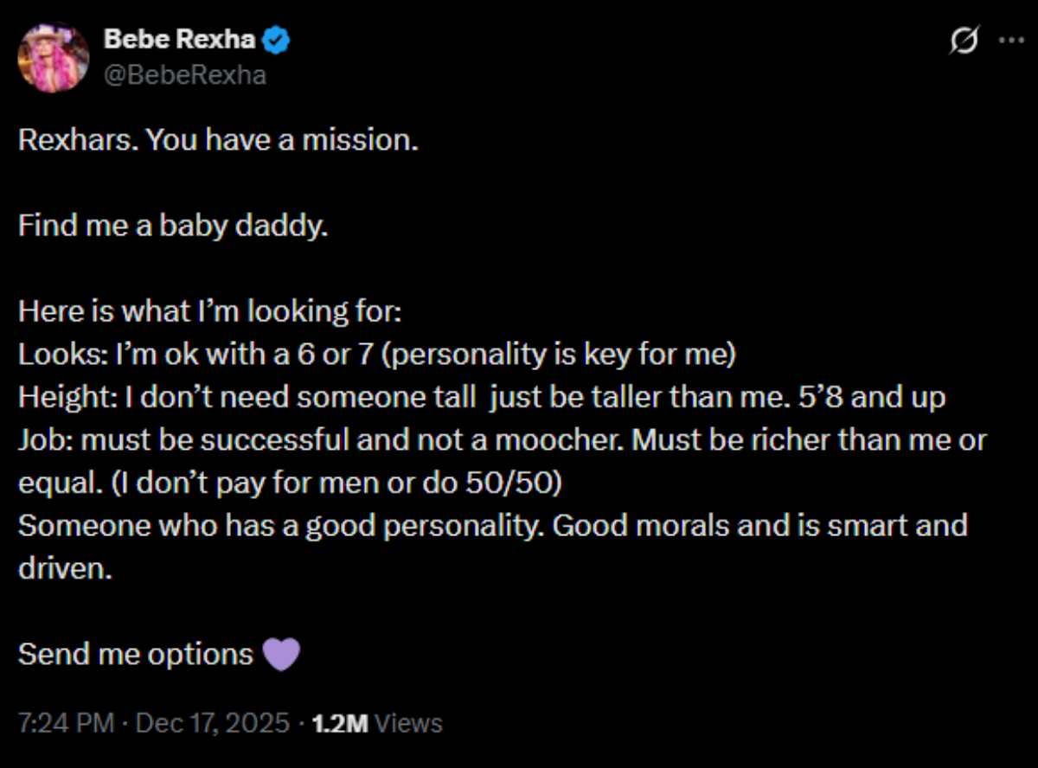Click the 'Here is what I'm looking for:' line
1038x768 pixels.
tap(208, 310)
